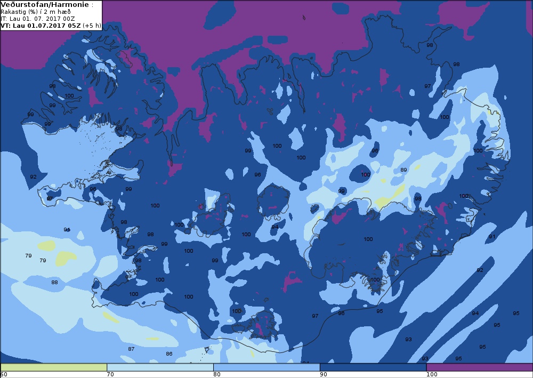Click the dark blue 90–100 legend swatch
Viewport: 533px width, 378px height.
[x=373, y=367]
